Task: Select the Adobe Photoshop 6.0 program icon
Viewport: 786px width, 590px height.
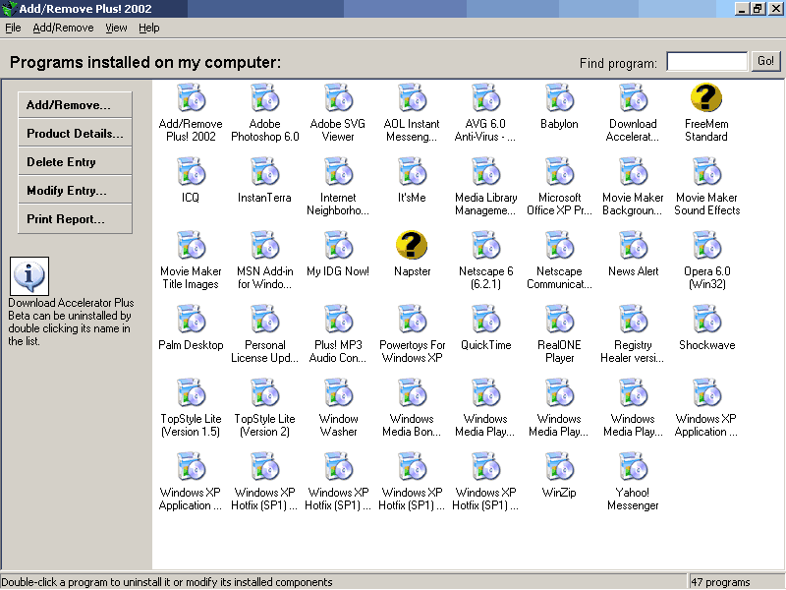Action: point(264,99)
